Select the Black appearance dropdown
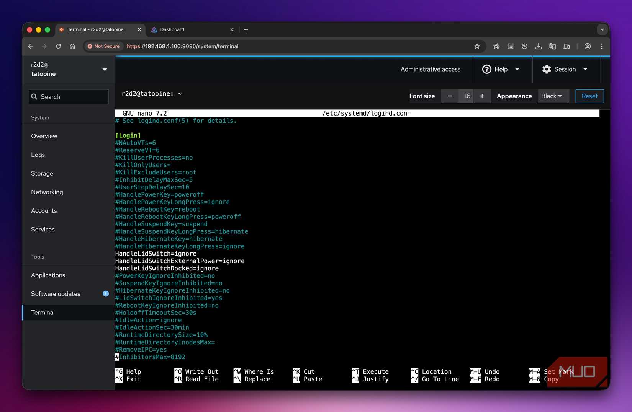 [552, 96]
